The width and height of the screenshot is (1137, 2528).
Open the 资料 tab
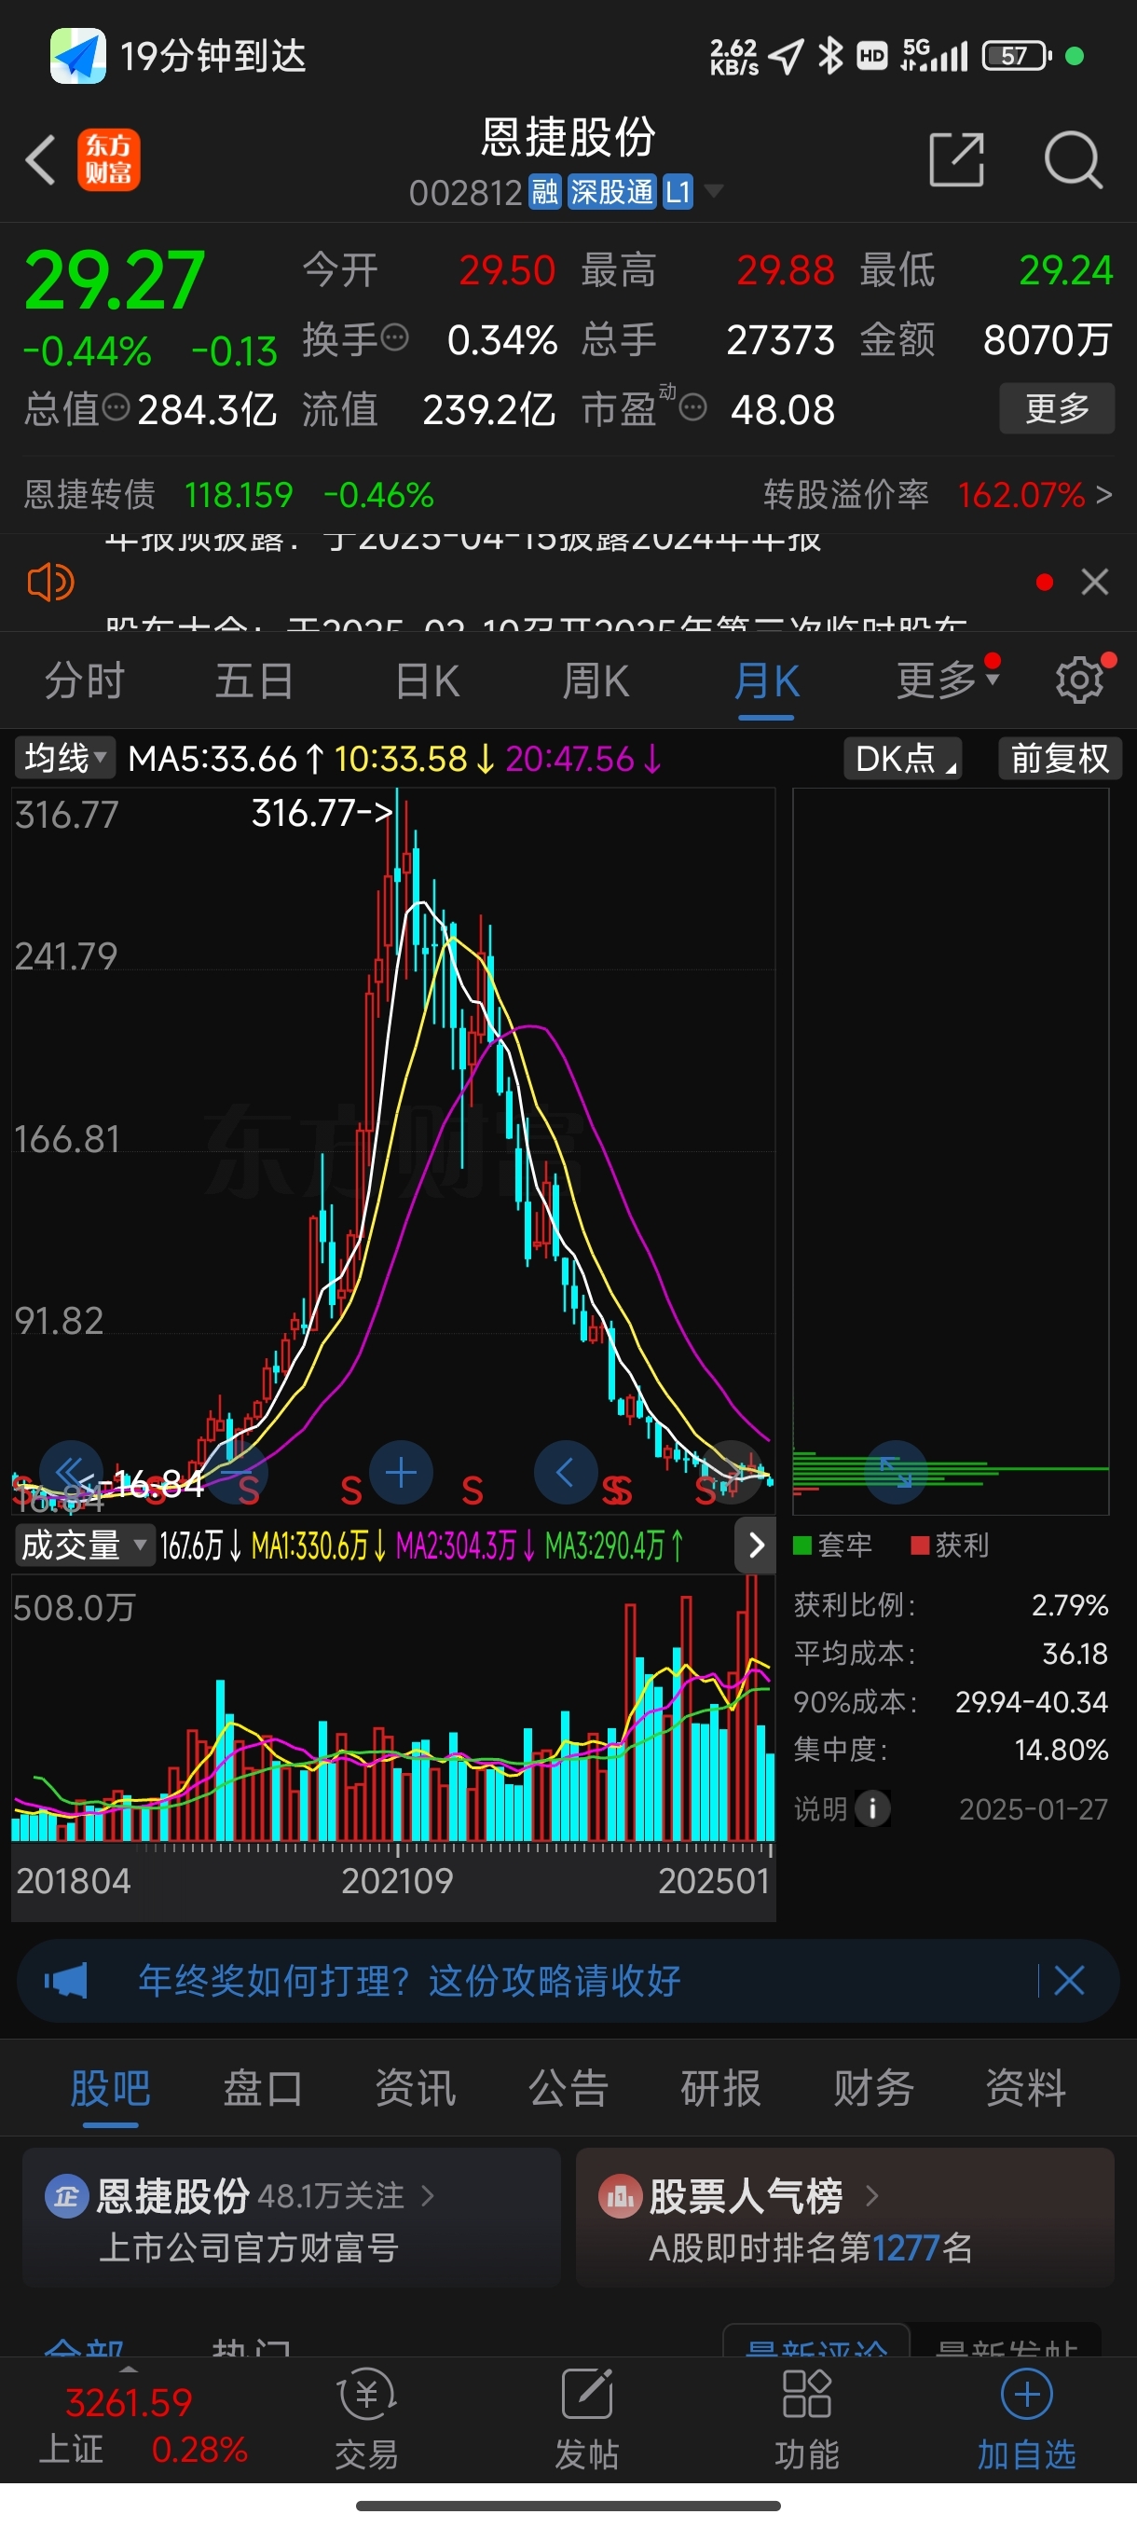tap(1026, 2087)
